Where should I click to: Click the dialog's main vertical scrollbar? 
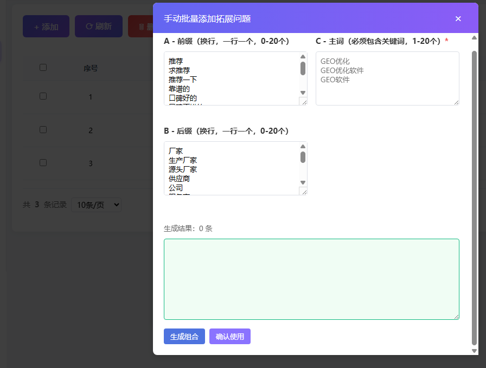[474, 198]
